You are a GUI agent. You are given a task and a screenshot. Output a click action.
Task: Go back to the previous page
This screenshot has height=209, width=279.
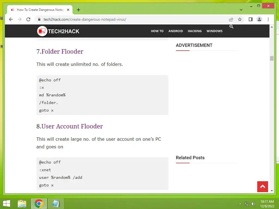[11, 19]
